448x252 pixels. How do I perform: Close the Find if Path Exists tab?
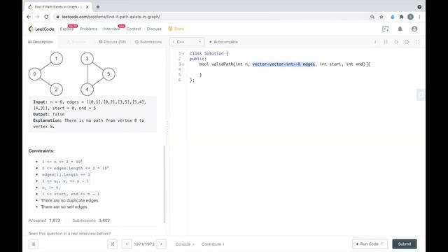[87, 7]
